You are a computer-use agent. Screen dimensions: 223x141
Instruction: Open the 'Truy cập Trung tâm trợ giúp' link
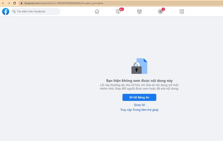click(139, 110)
